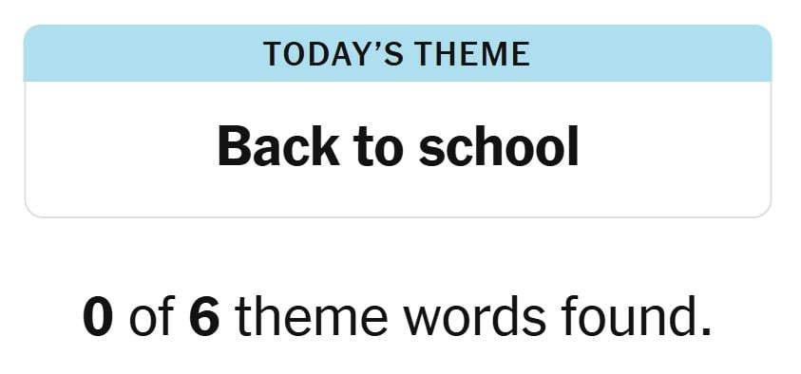Click the TODAY'S THEME header banner

pos(397,53)
